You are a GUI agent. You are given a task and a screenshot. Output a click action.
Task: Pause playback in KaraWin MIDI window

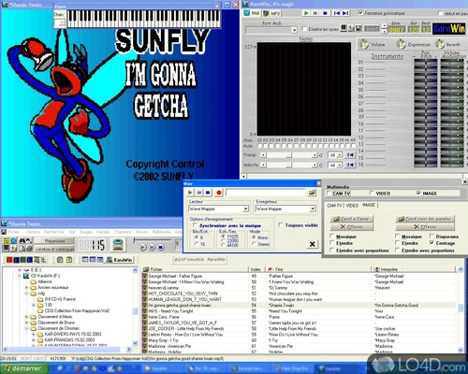[315, 13]
